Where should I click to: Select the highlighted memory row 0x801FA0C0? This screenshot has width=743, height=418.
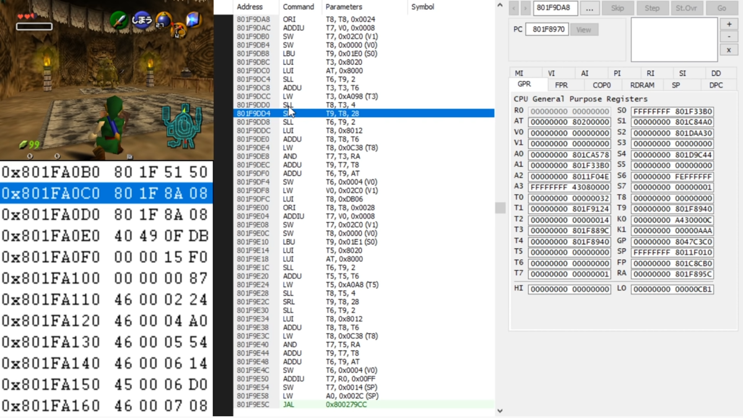coord(106,193)
